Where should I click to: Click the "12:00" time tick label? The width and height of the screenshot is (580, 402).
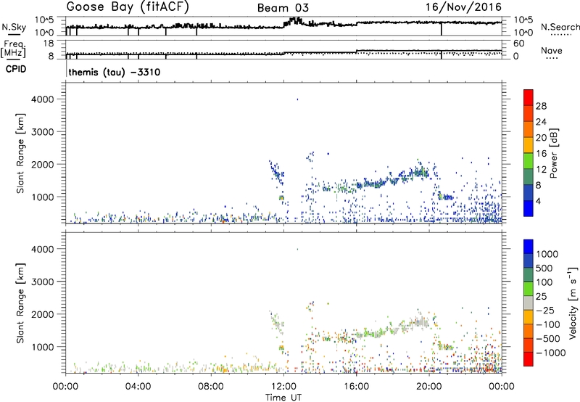[x=283, y=387]
